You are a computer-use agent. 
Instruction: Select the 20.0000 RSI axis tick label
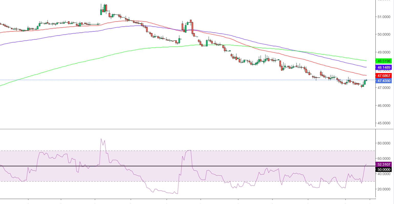pos(384,189)
